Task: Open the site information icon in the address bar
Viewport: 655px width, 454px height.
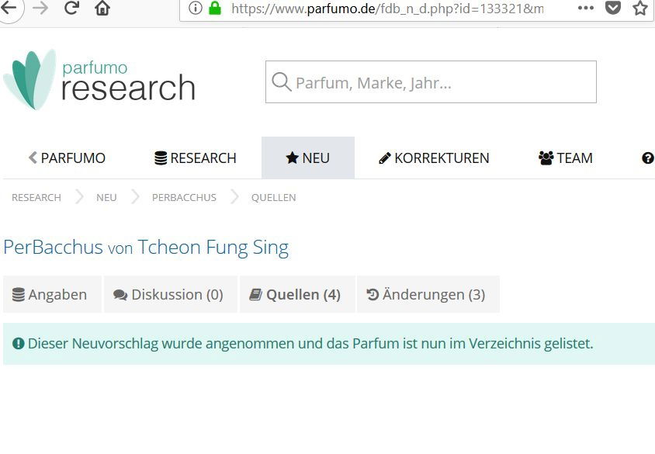Action: (x=195, y=8)
